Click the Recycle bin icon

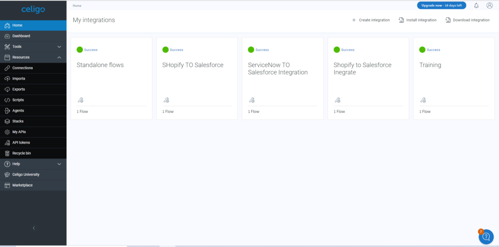[x=7, y=153]
